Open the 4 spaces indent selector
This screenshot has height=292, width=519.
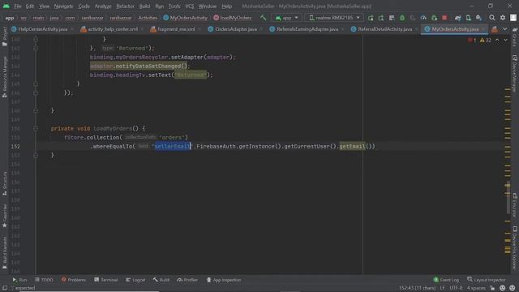[x=476, y=288]
